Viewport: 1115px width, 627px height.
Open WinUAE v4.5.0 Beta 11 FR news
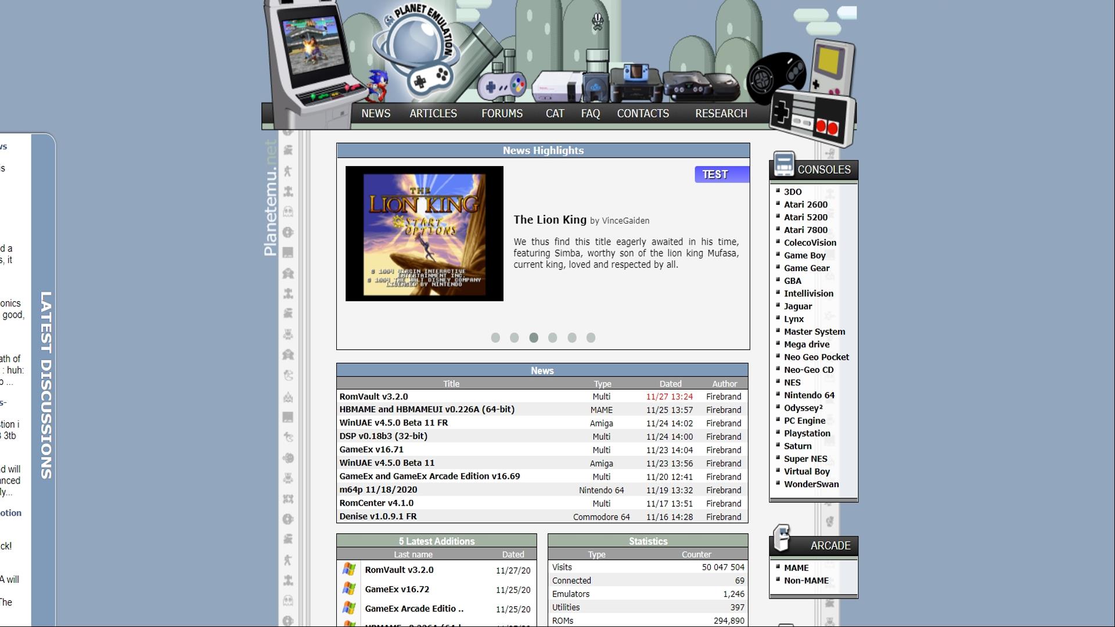pyautogui.click(x=393, y=423)
